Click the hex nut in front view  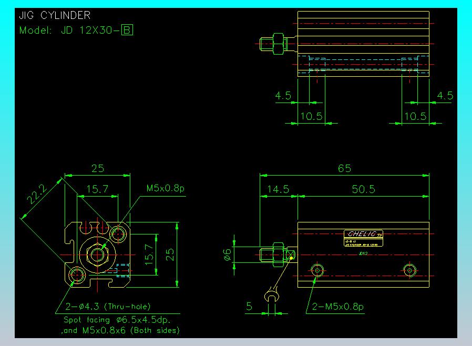pyautogui.click(x=98, y=255)
